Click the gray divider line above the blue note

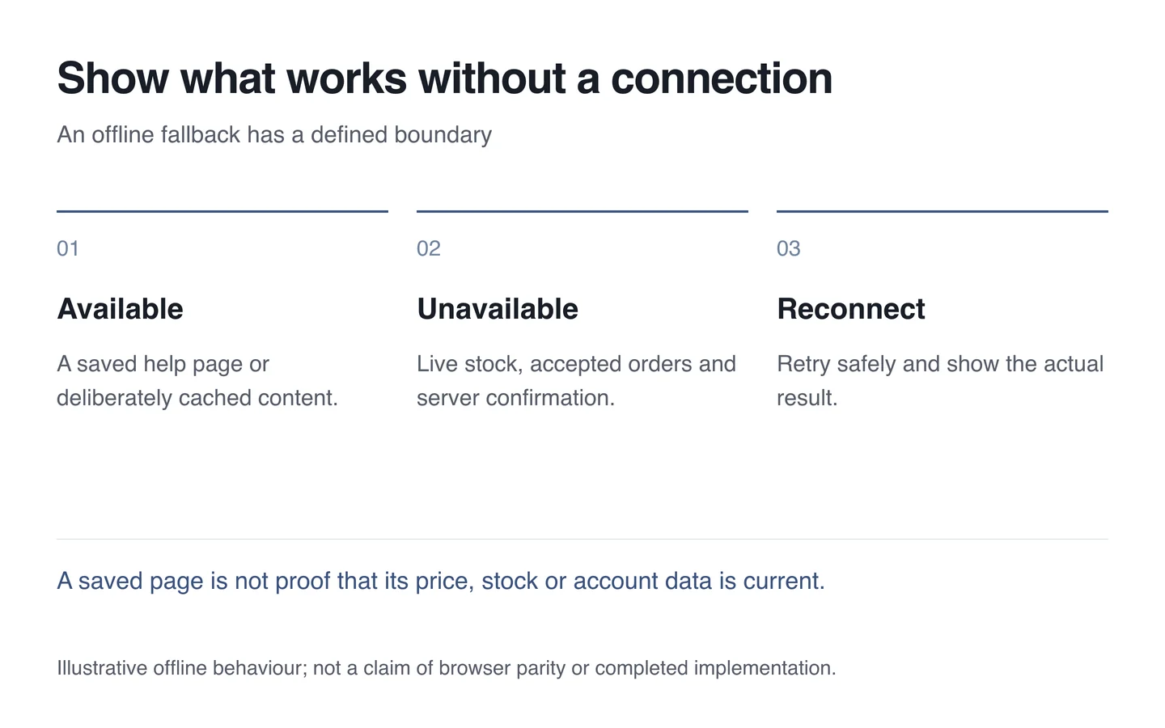(x=582, y=539)
